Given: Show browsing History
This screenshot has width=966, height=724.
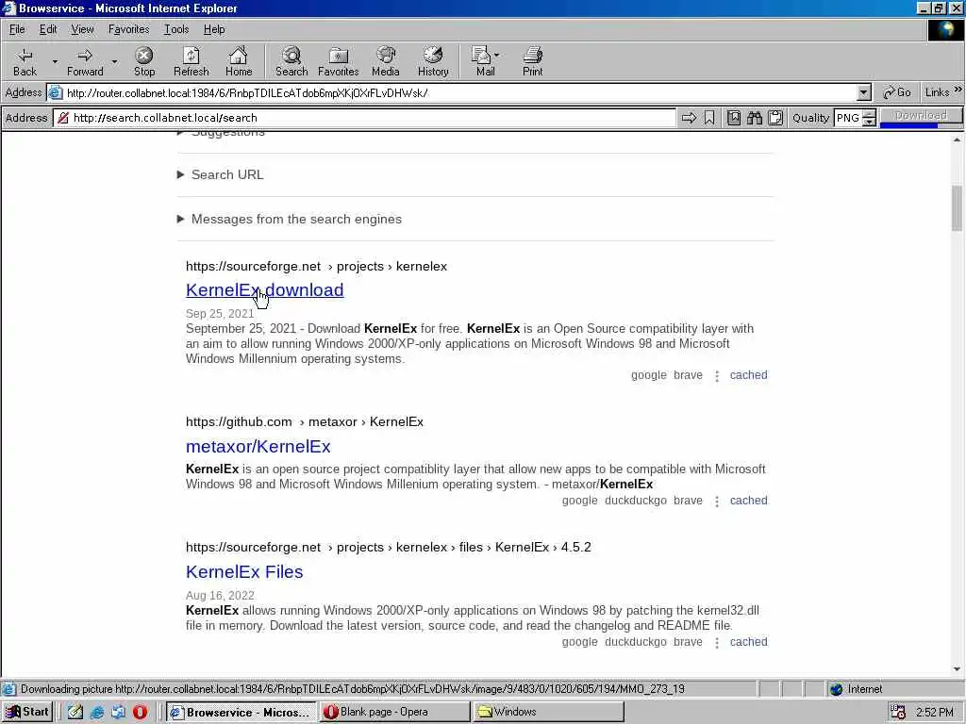Looking at the screenshot, I should tap(433, 61).
